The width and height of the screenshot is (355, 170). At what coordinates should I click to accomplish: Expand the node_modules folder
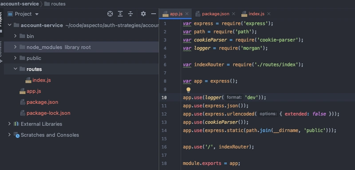(15, 47)
